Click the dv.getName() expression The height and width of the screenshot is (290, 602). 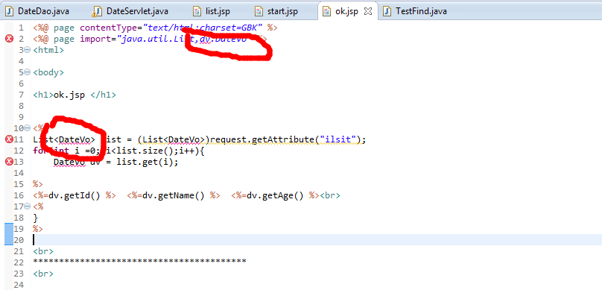174,195
